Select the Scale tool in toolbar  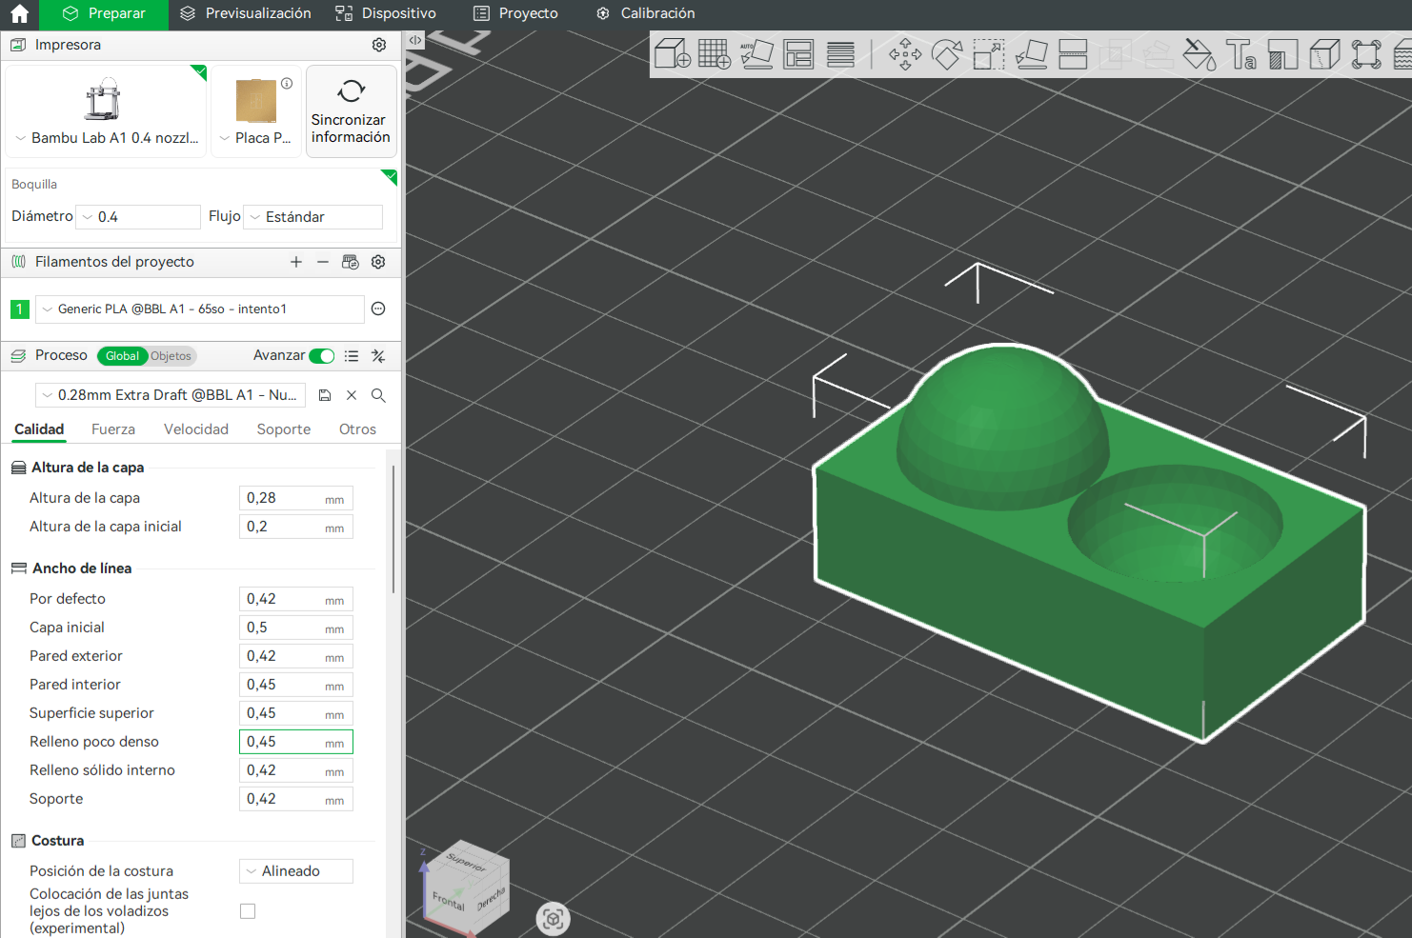[988, 54]
